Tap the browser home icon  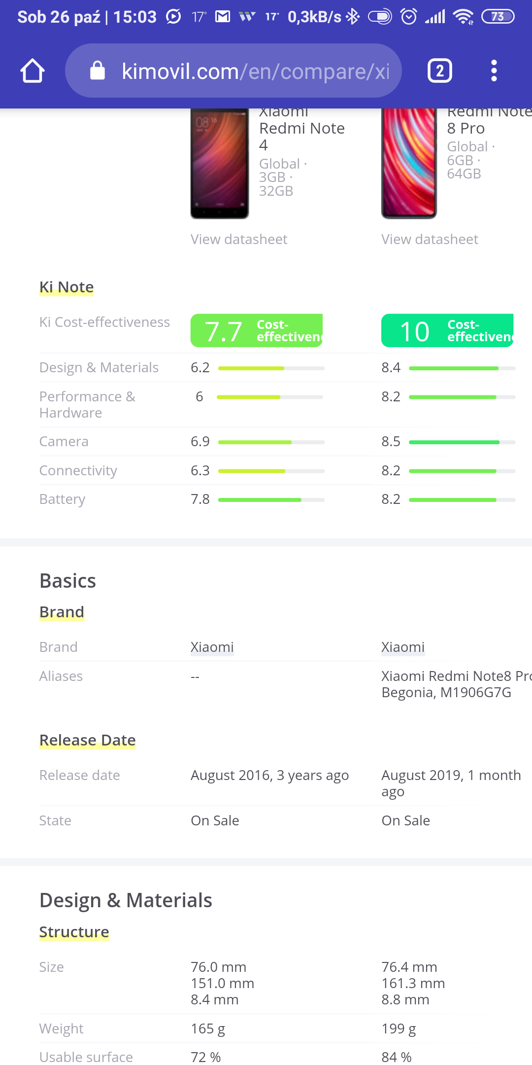(33, 71)
